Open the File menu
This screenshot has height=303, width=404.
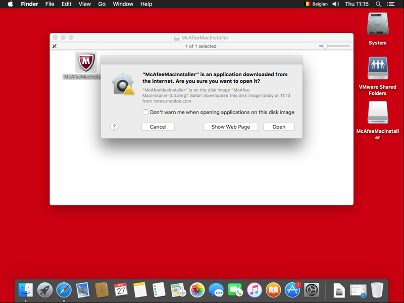[x=49, y=4]
